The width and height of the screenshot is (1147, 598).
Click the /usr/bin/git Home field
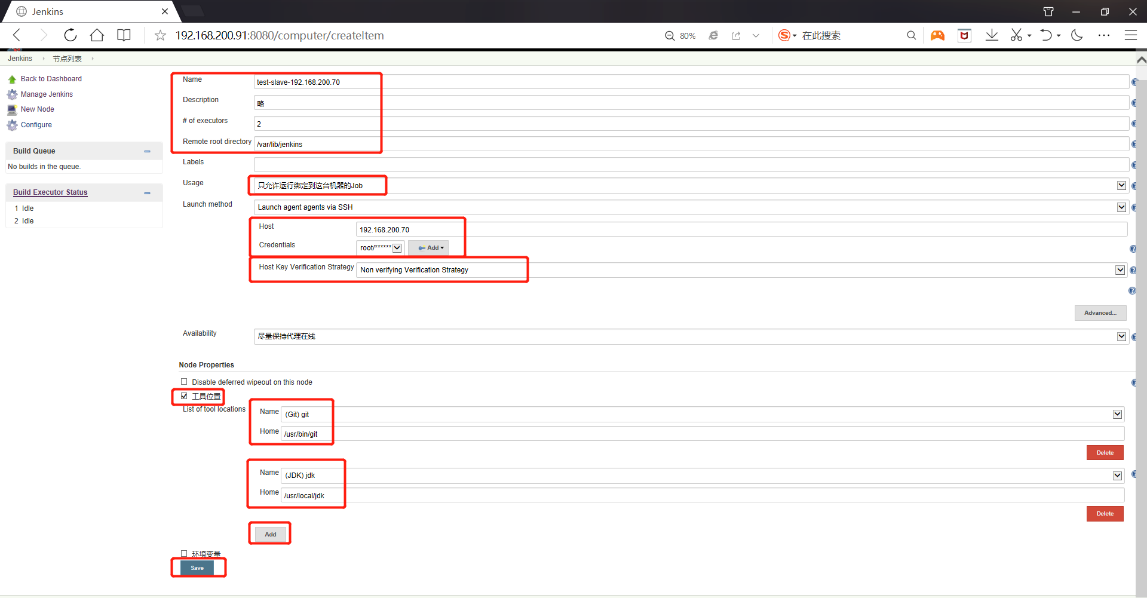click(703, 434)
